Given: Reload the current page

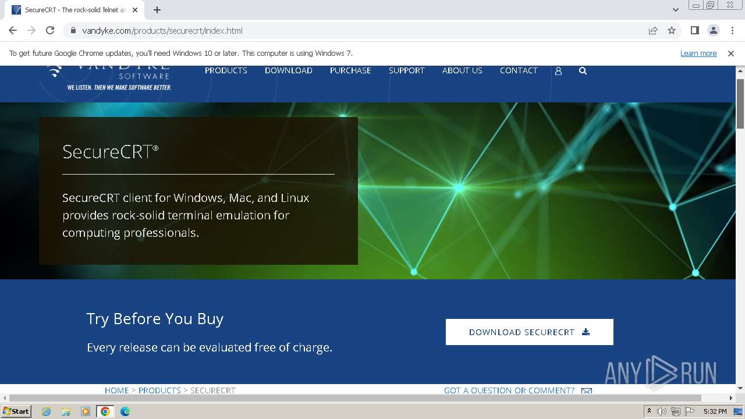Looking at the screenshot, I should pos(50,30).
